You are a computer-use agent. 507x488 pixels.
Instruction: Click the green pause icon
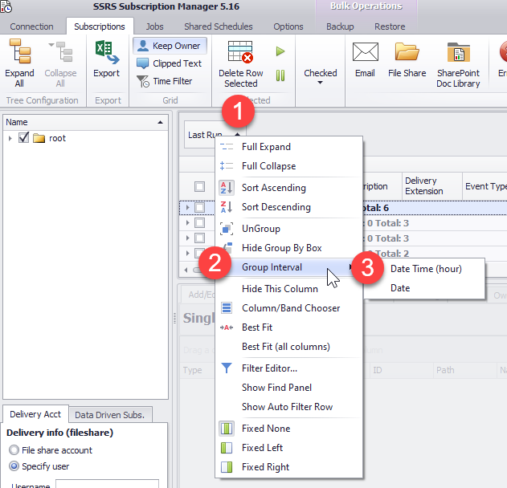(280, 75)
